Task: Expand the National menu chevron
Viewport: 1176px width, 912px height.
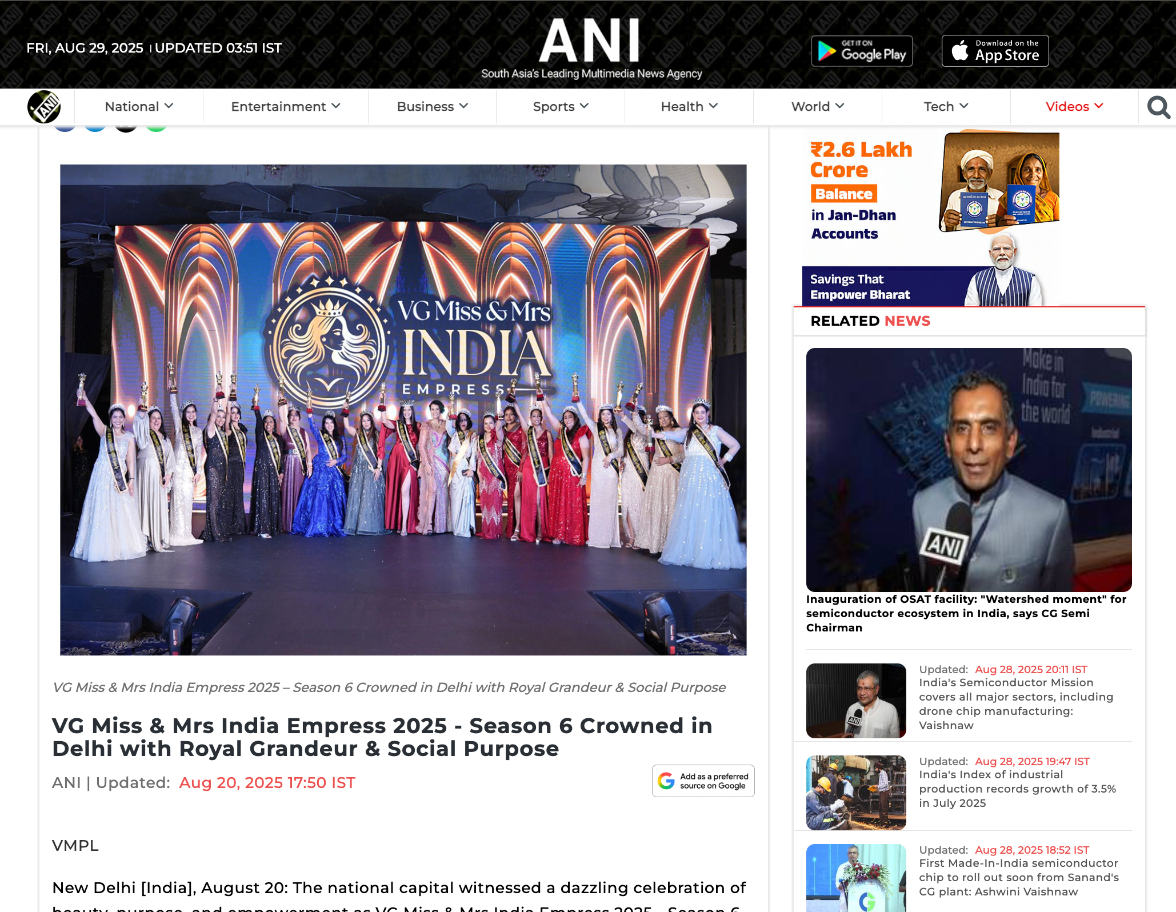Action: click(169, 106)
